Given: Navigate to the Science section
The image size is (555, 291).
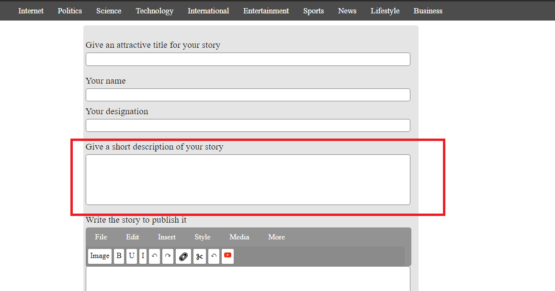Looking at the screenshot, I should [x=109, y=11].
